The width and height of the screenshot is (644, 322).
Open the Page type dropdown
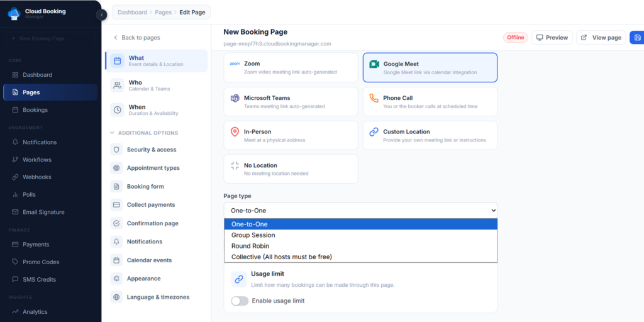pyautogui.click(x=360, y=210)
